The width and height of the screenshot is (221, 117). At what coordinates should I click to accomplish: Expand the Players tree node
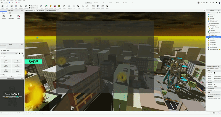[207, 17]
